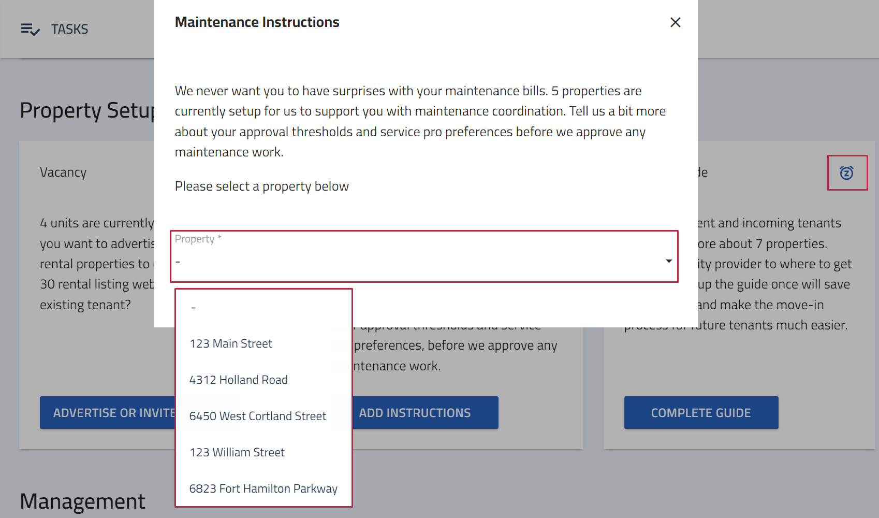Screen dimensions: 879x518
Task: Click the Property Setup heading
Action: (87, 110)
